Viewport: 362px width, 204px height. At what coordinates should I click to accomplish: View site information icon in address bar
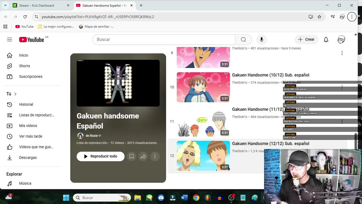click(36, 17)
